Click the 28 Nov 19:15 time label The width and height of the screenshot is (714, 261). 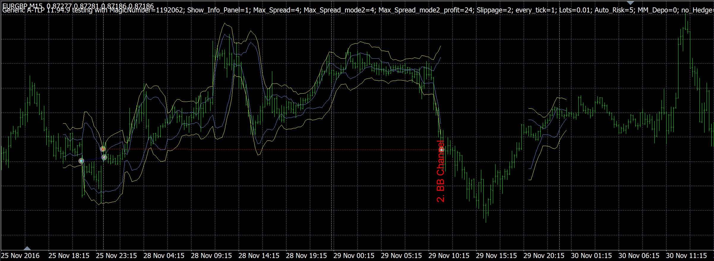coord(306,255)
